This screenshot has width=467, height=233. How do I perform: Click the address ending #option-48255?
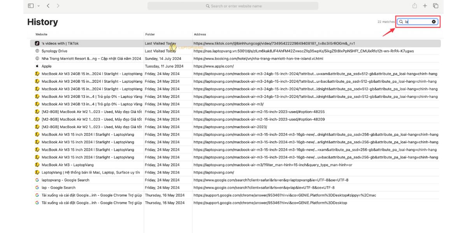click(259, 112)
